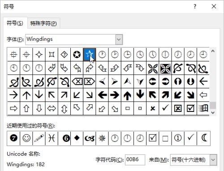This screenshot has width=224, height=171.
Task: Open the 字体 font dropdown arrow
Action: (x=119, y=39)
